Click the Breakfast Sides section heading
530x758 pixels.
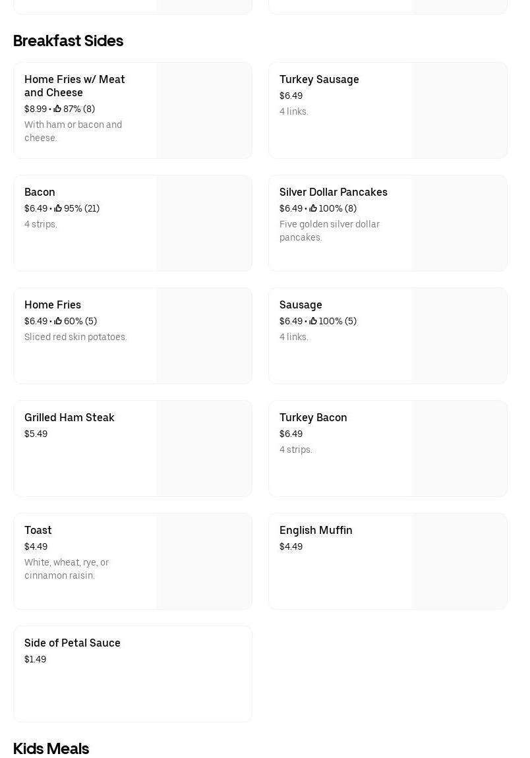68,41
